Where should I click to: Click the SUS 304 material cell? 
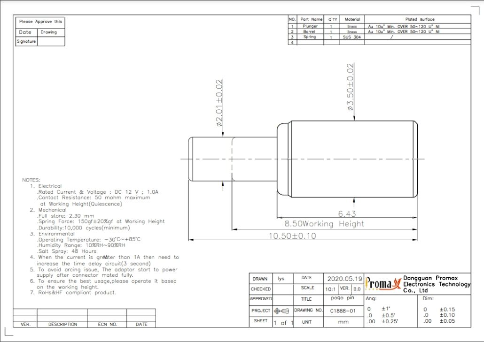point(352,37)
